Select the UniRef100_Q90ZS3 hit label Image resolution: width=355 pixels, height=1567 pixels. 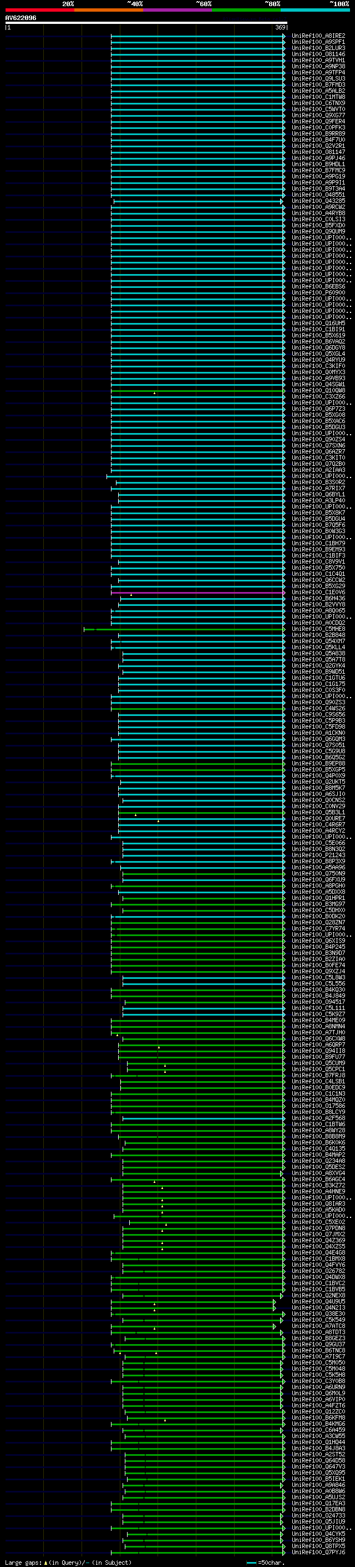(318, 703)
